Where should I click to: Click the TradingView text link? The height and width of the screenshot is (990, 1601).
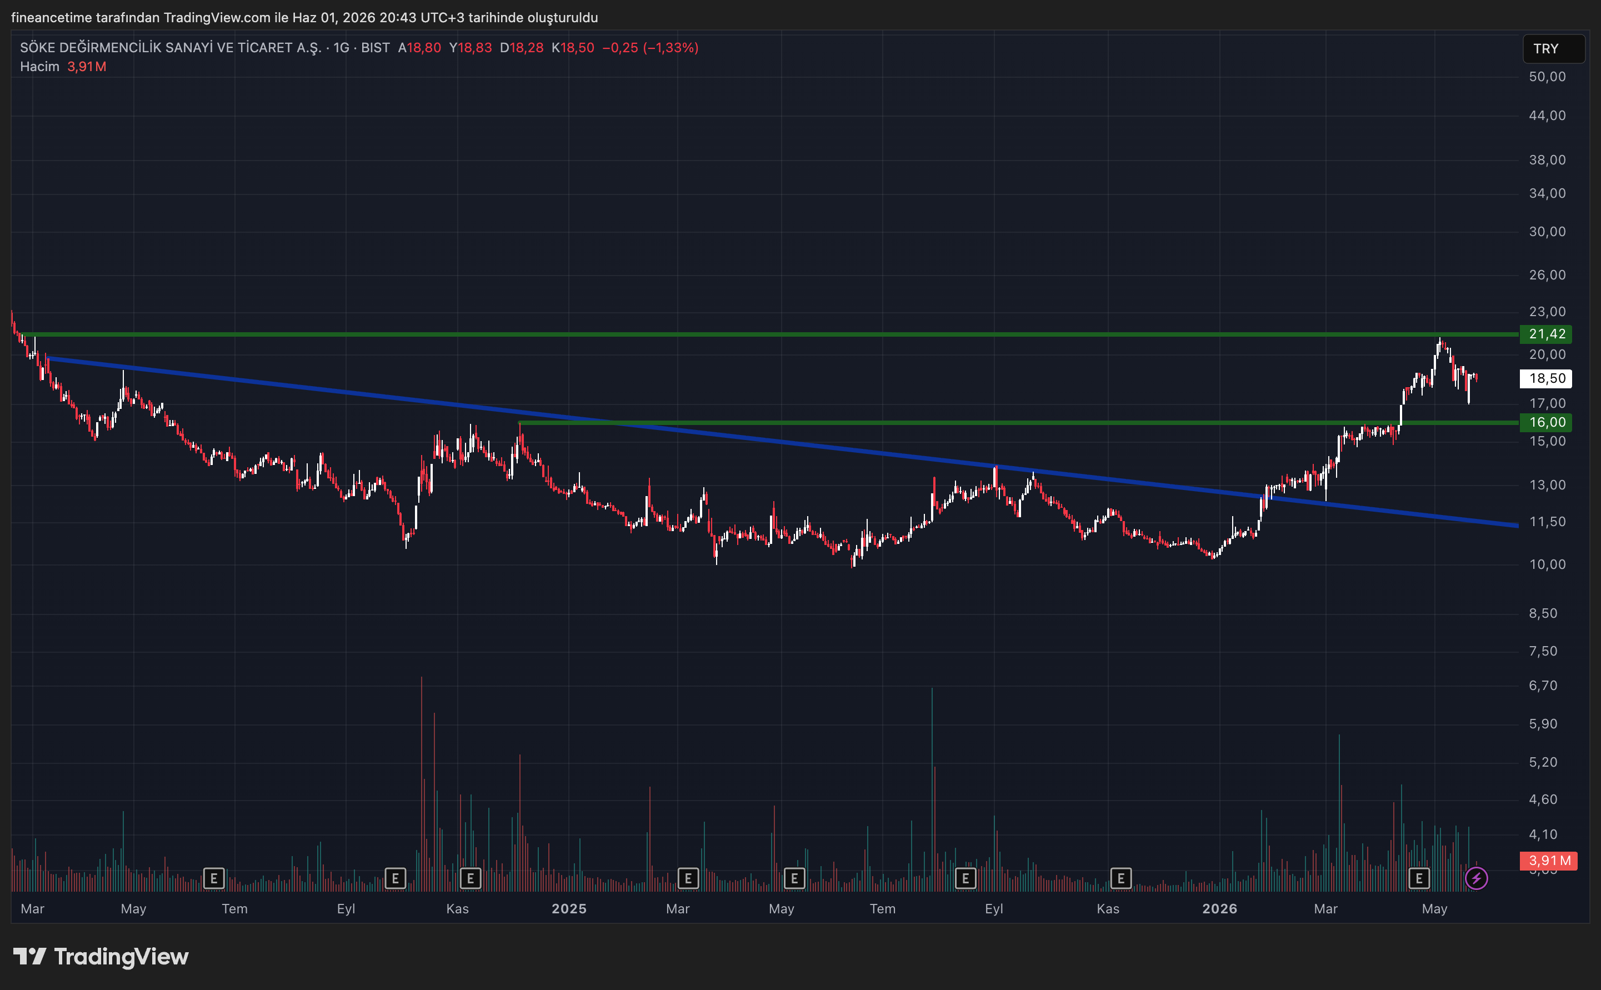point(121,957)
